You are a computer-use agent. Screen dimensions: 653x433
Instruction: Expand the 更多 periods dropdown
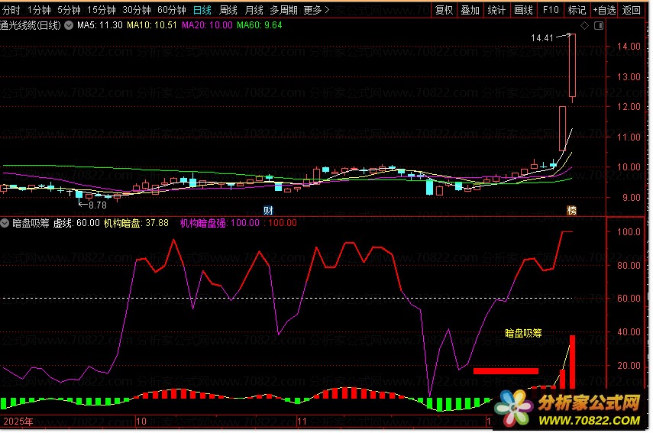pyautogui.click(x=316, y=10)
